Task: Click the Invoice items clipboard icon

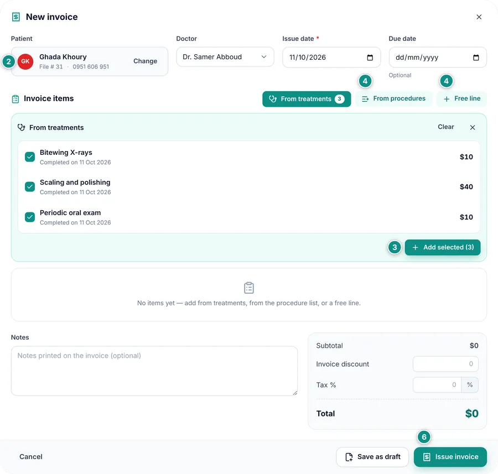Action: pos(15,99)
